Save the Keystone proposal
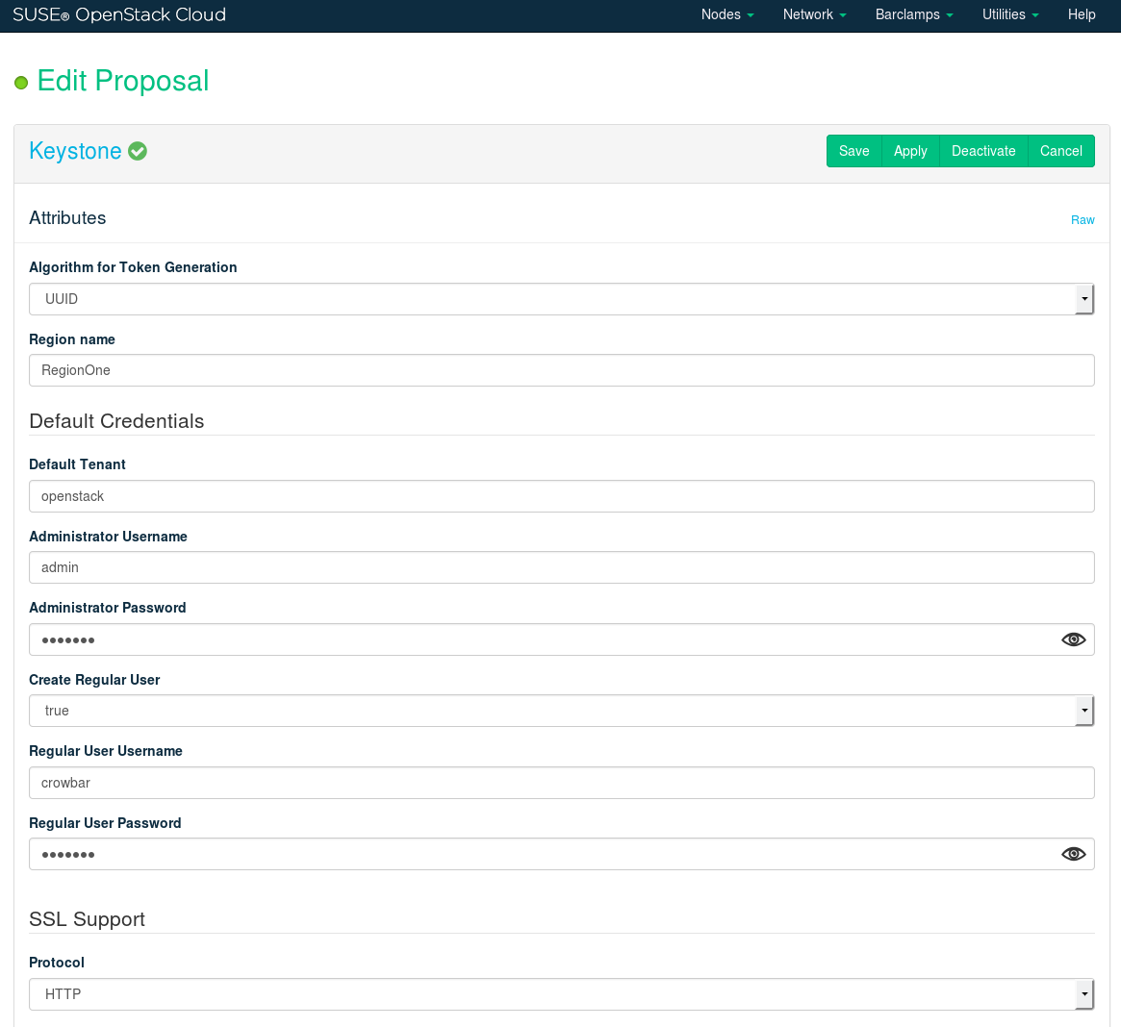This screenshot has width=1121, height=1027. (853, 151)
